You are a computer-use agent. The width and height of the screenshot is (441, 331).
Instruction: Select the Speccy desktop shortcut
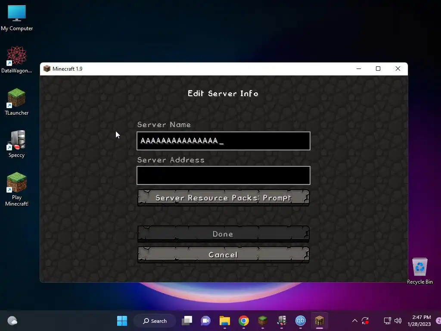coord(17,144)
